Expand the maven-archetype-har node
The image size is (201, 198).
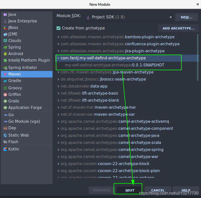click(x=58, y=107)
